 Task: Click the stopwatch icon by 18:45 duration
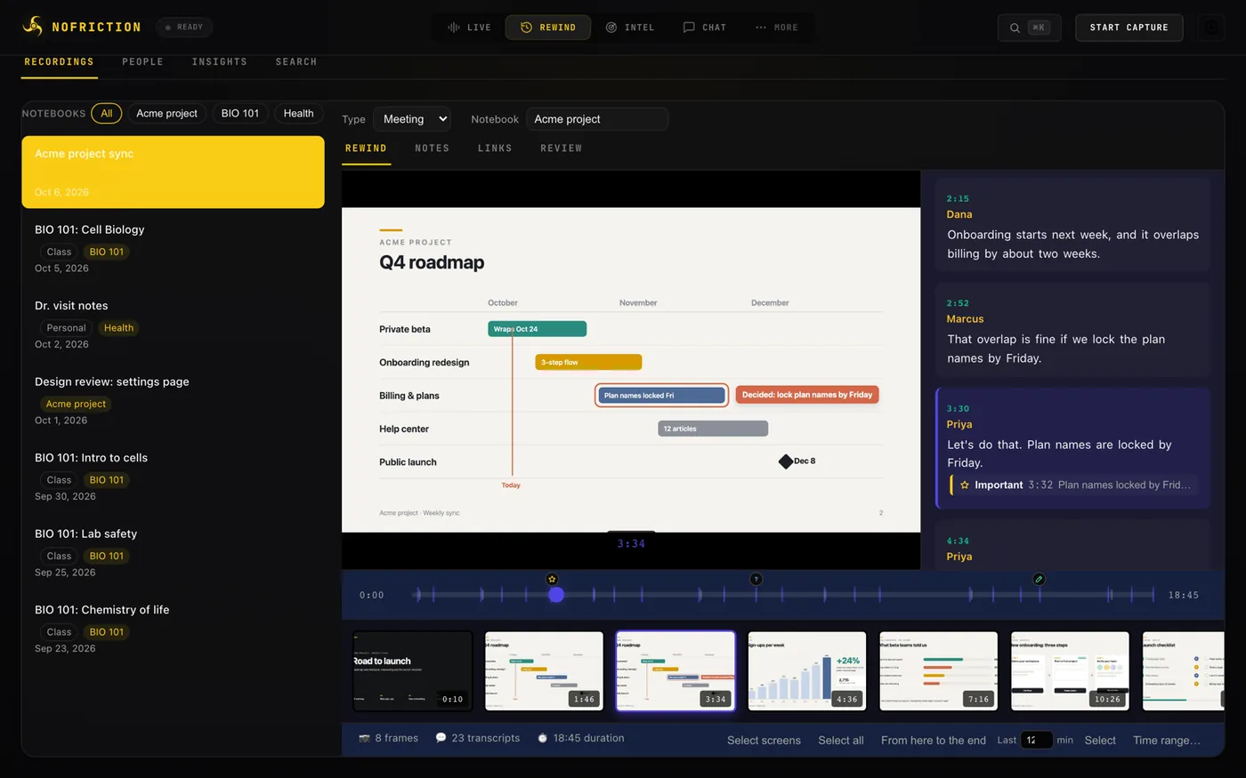coord(542,738)
